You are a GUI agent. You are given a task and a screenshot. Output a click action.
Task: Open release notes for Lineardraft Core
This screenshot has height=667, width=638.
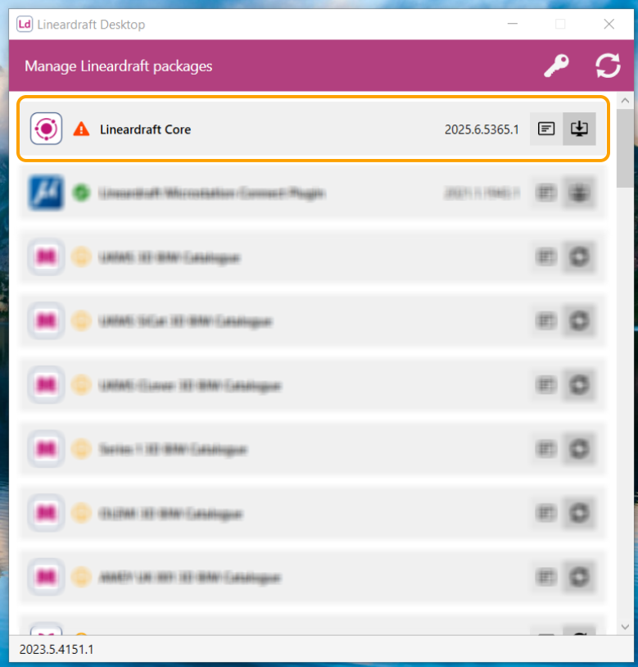point(546,129)
